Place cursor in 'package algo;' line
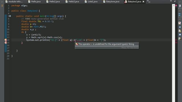The image size is (182, 102). click(x=19, y=5)
